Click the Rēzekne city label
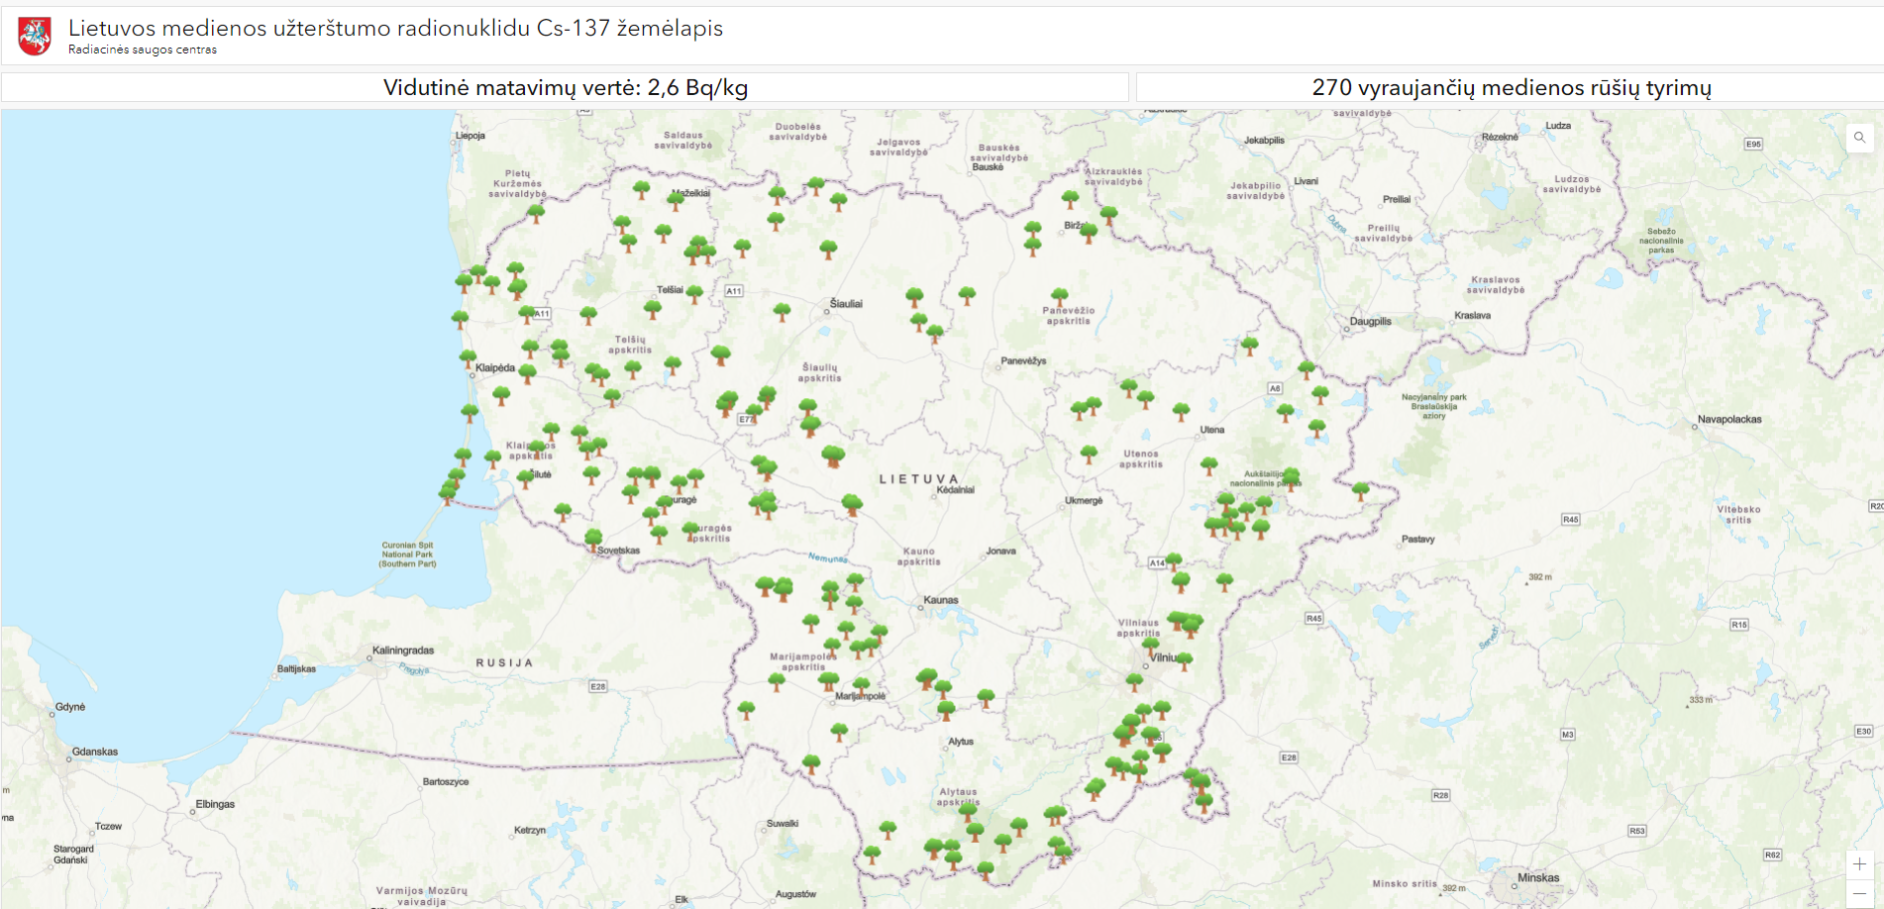Viewport: 1884px width, 909px height. click(x=1500, y=137)
